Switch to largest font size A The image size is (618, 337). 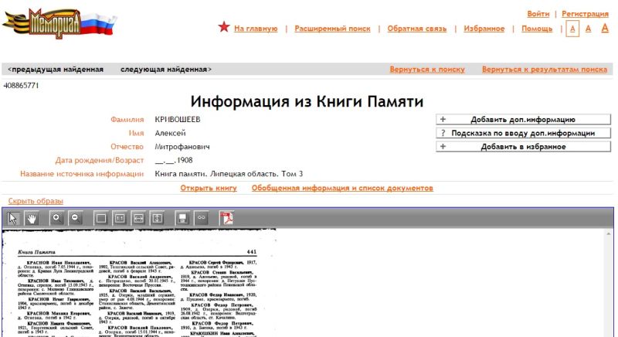click(605, 29)
